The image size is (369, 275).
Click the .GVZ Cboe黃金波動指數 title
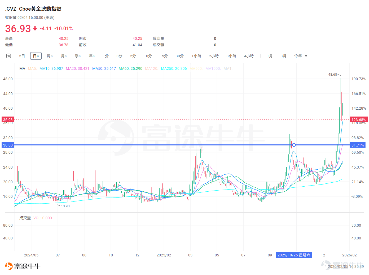pyautogui.click(x=33, y=9)
